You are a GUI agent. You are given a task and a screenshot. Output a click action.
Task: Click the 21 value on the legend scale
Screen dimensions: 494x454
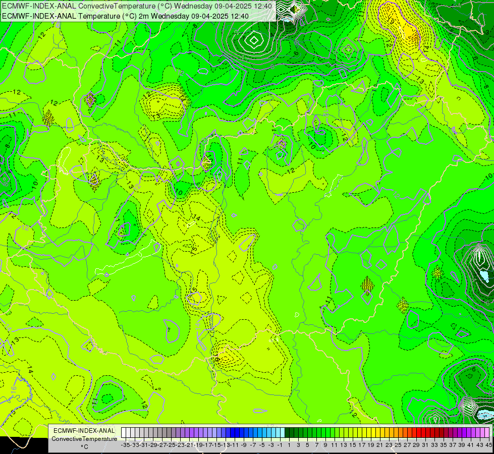379,445
